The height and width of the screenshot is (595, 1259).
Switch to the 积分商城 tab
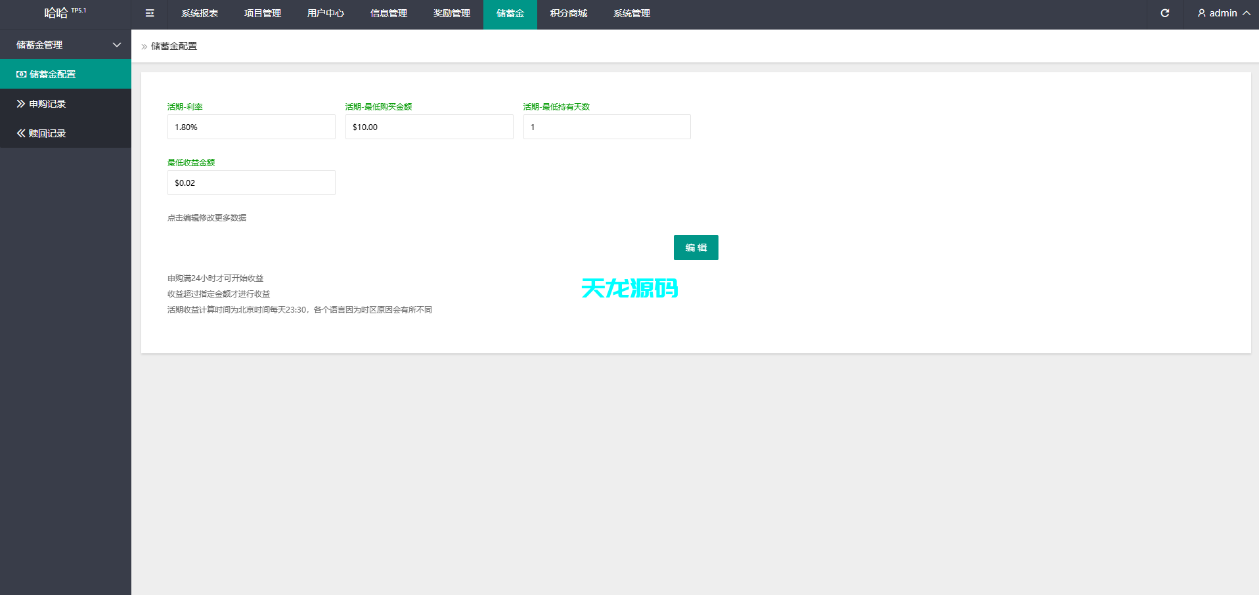(x=568, y=13)
